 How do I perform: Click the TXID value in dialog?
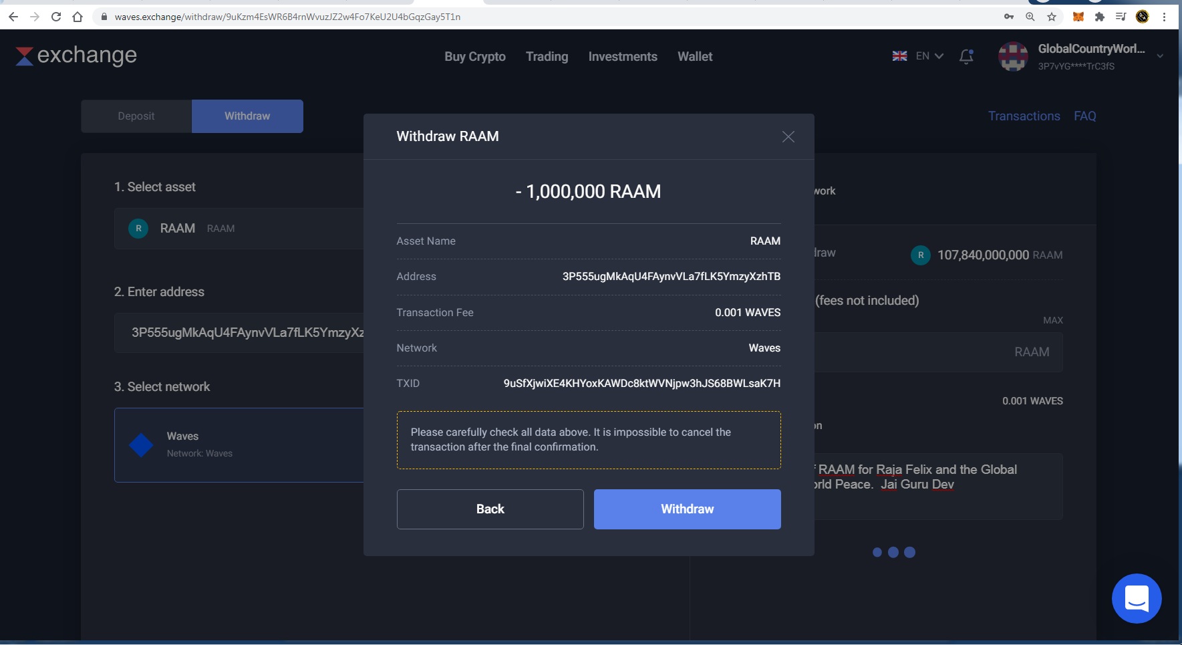pyautogui.click(x=641, y=384)
